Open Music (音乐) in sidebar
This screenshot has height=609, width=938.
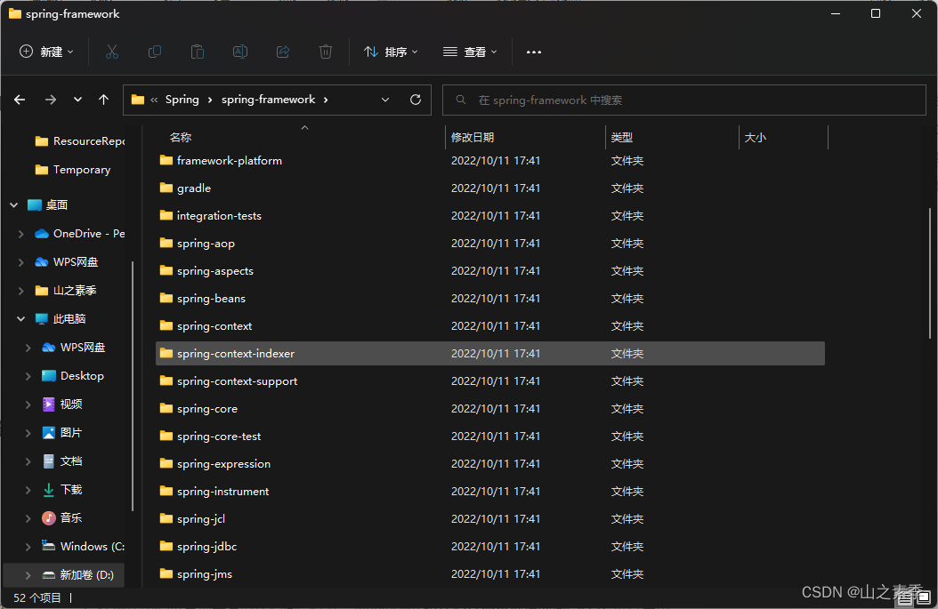[62, 518]
